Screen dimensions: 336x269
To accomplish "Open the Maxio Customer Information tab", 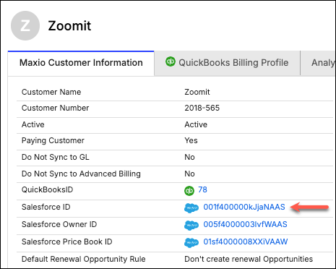I will 81,63.
